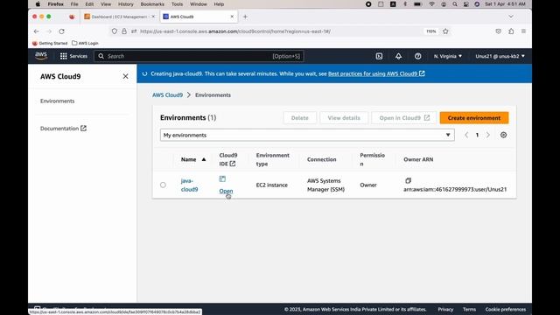The width and height of the screenshot is (560, 315).
Task: Open table preferences gear icon
Action: point(504,135)
